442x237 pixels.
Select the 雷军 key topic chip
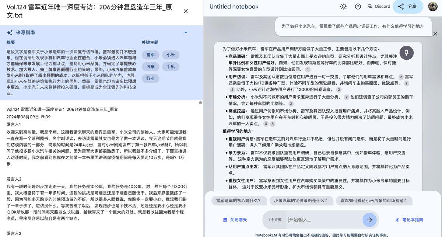[x=150, y=55]
